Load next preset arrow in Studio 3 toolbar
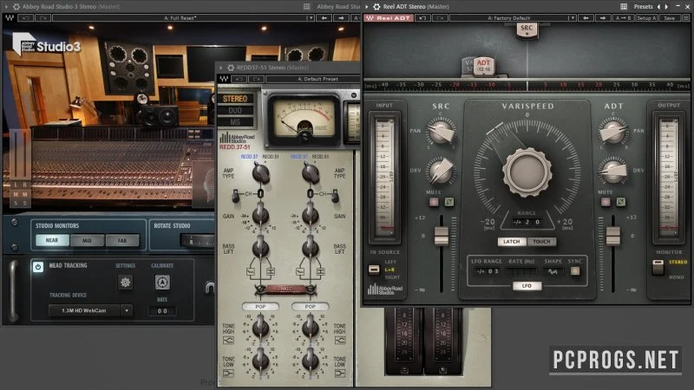Image resolution: width=694 pixels, height=390 pixels. click(341, 18)
